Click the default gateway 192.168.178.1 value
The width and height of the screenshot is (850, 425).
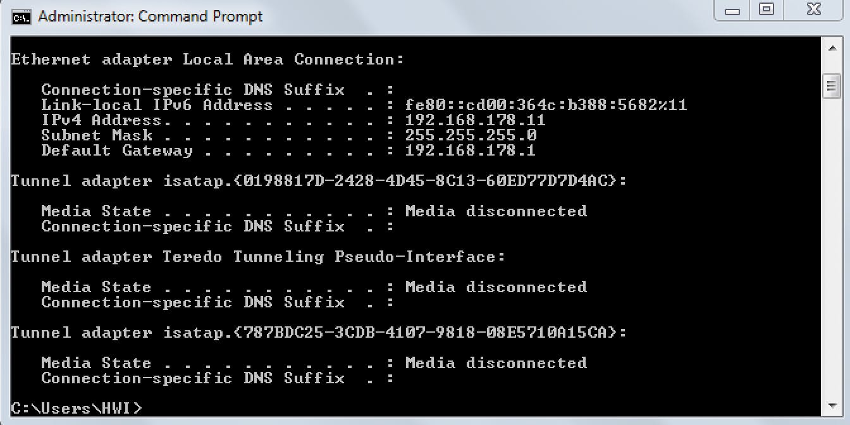(470, 151)
